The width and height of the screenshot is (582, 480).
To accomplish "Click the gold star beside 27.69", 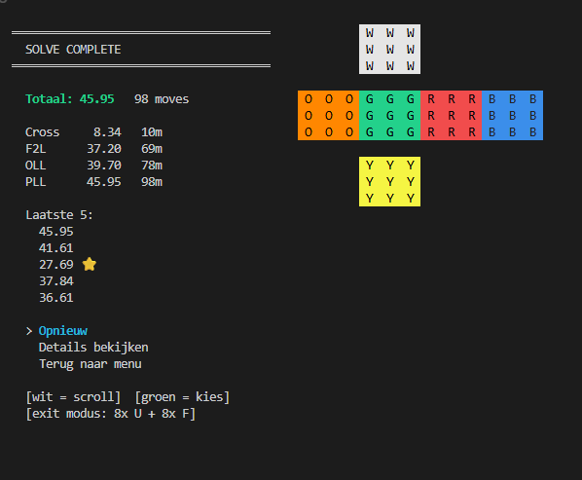I will [x=90, y=264].
